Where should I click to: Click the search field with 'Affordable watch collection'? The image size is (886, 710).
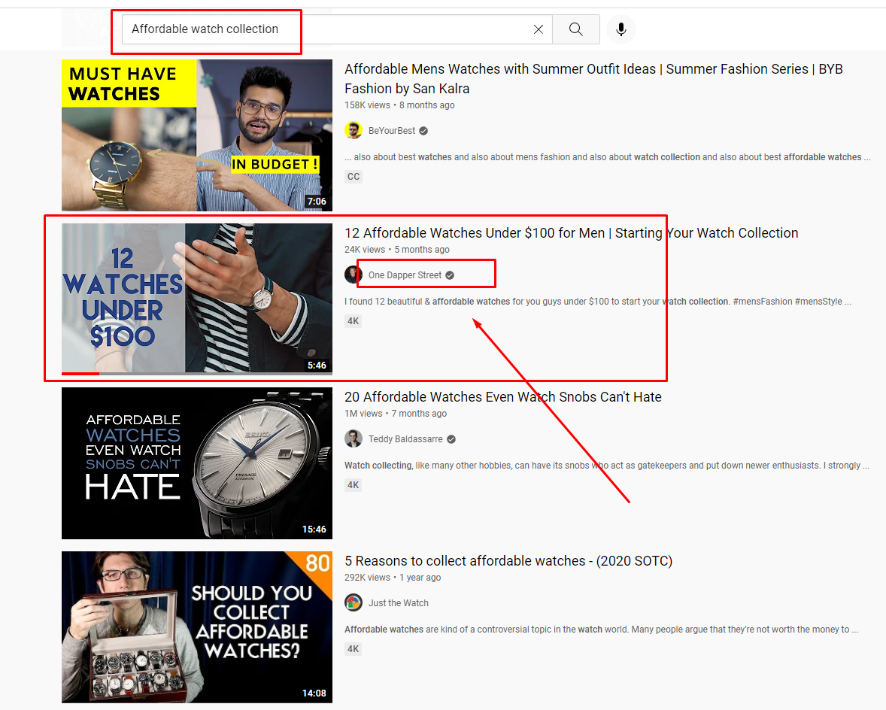pyautogui.click(x=323, y=29)
